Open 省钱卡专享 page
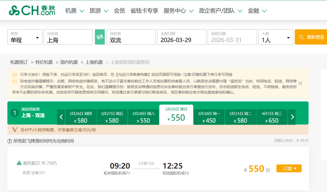This screenshot has height=192, width=327. tap(144, 11)
